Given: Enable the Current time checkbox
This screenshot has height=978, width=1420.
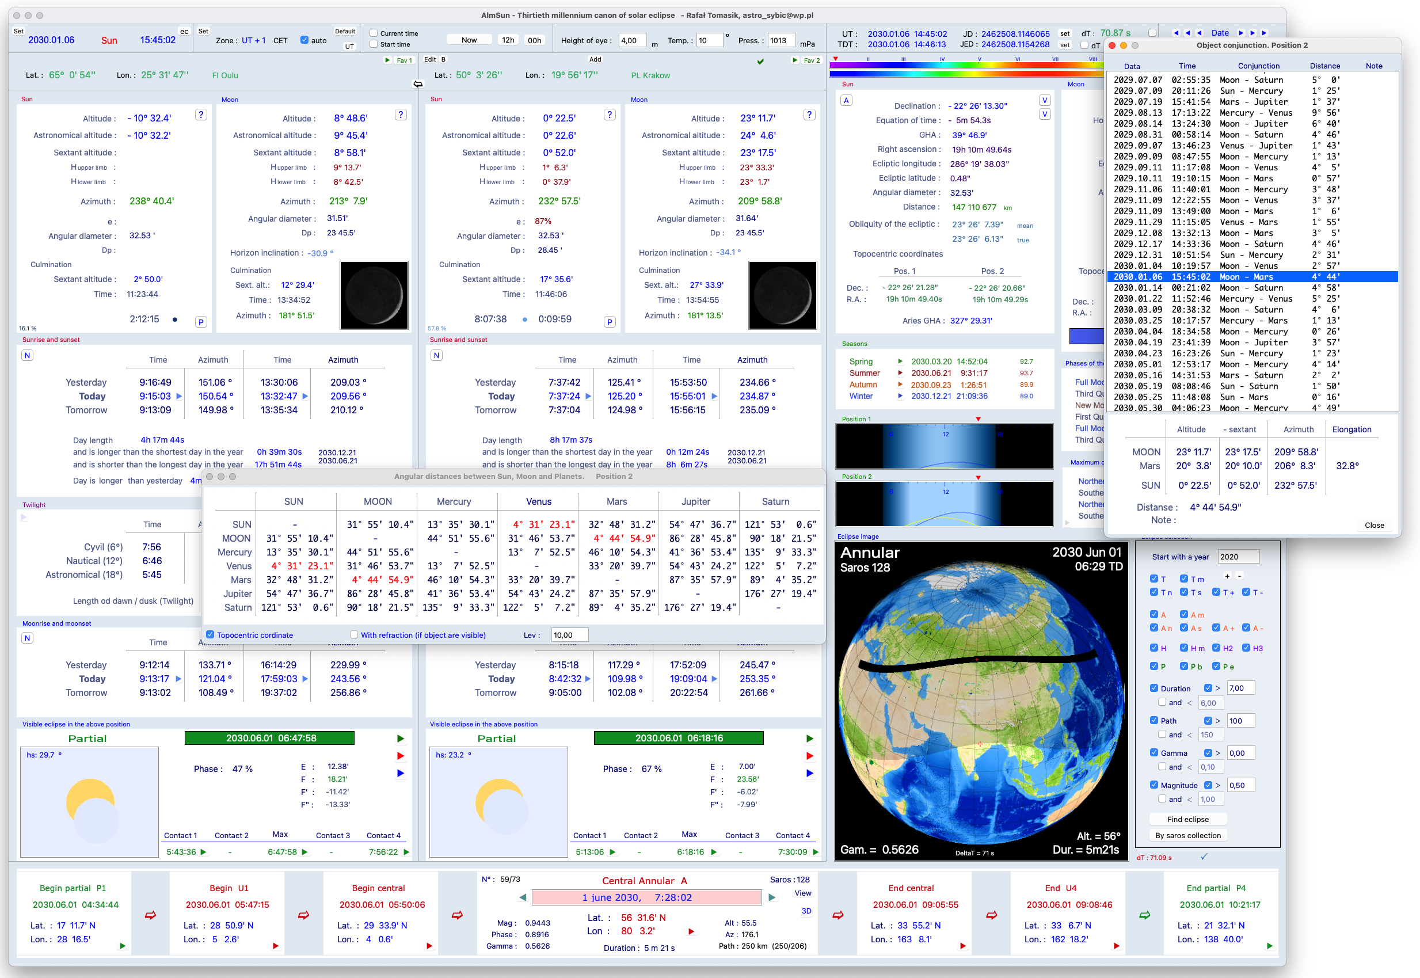Looking at the screenshot, I should pos(374,33).
